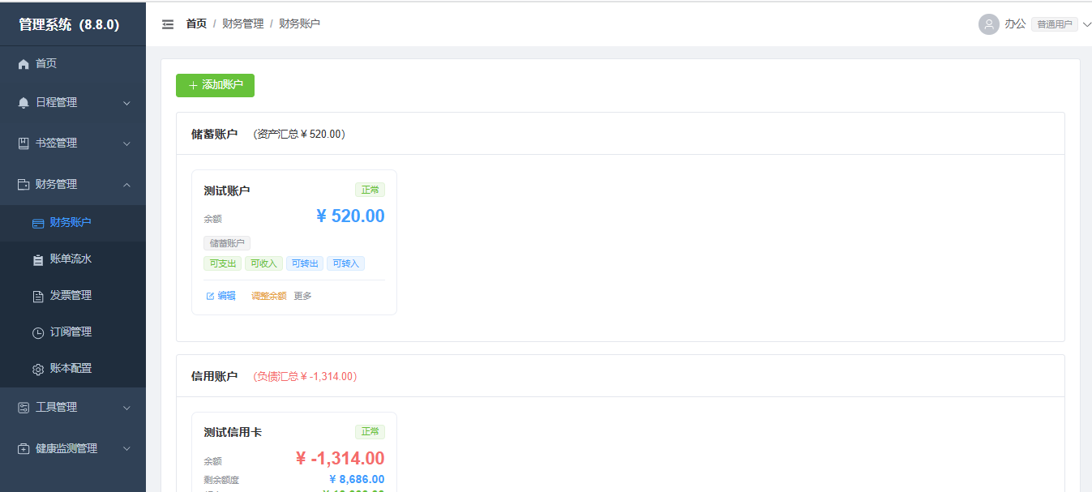The width and height of the screenshot is (1092, 492).
Task: Click the user avatar icon in header
Action: [988, 24]
